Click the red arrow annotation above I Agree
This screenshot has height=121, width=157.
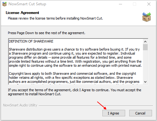click(x=102, y=105)
